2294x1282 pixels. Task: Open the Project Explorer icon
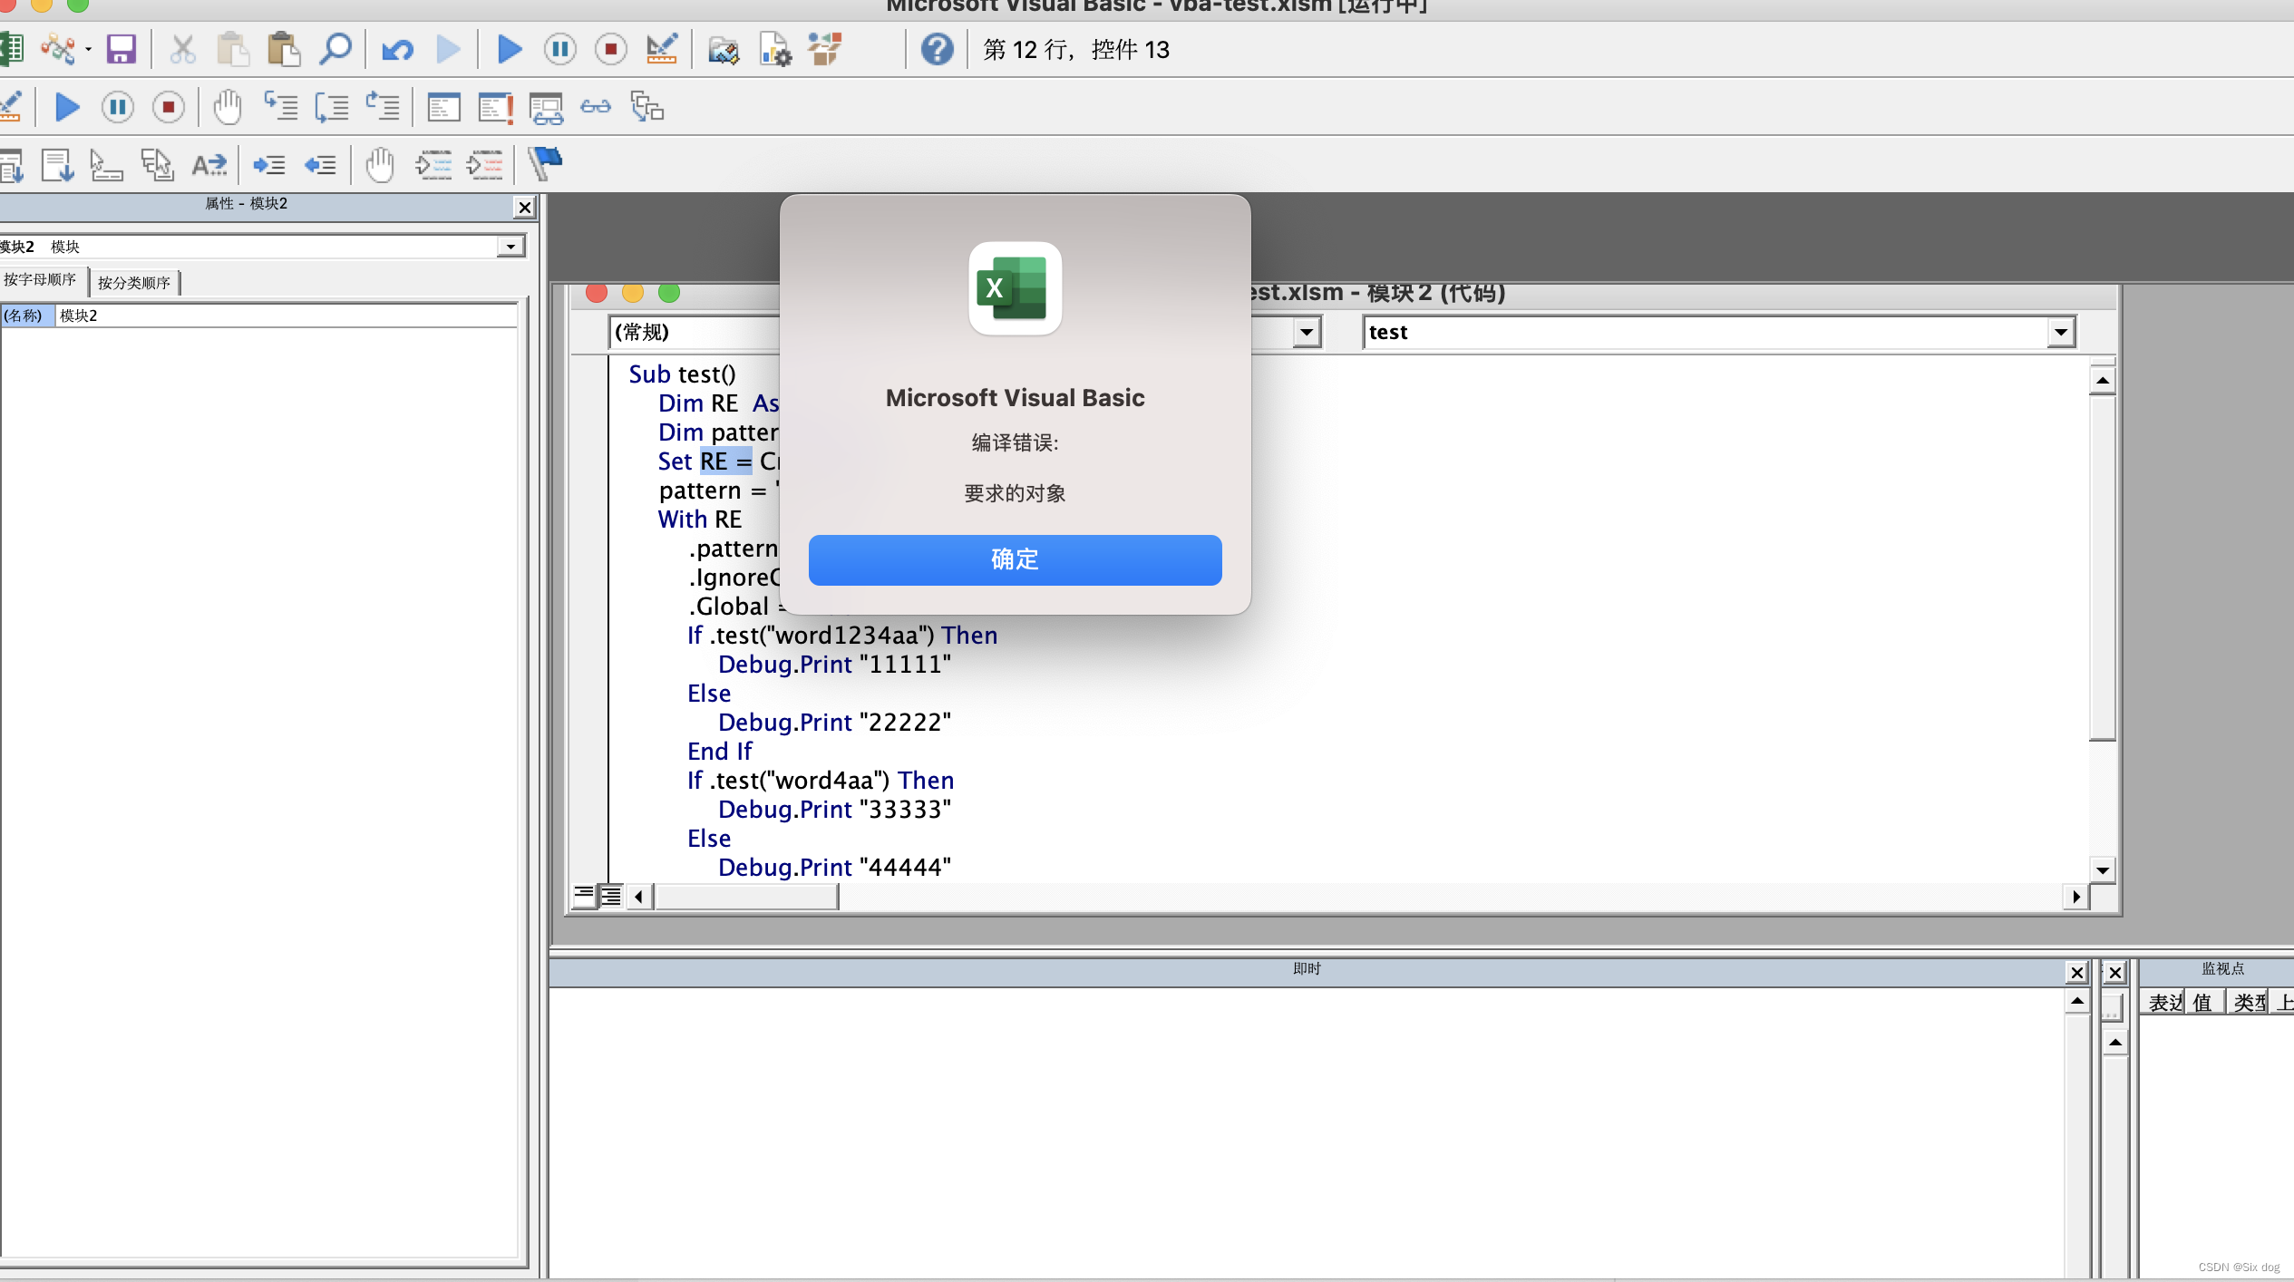coord(724,49)
